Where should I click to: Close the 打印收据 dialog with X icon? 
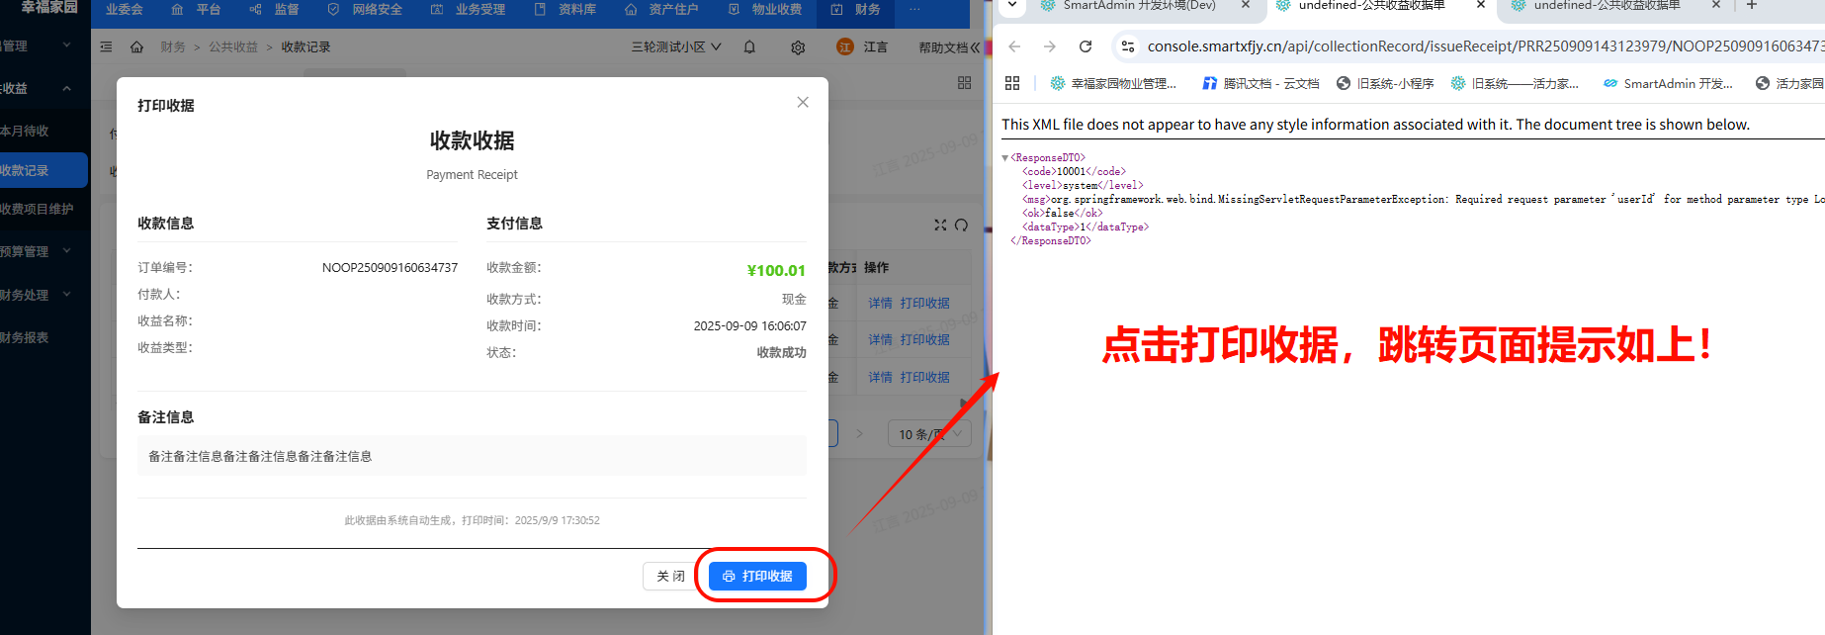click(x=803, y=103)
